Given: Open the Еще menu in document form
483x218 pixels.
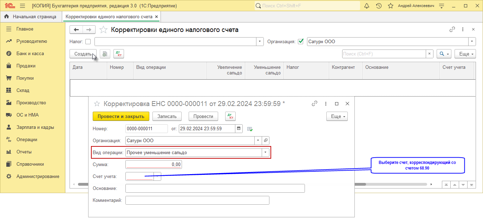Looking at the screenshot, I should (337, 116).
